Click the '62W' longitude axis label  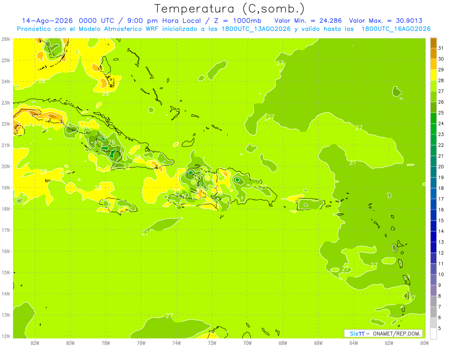tap(389, 343)
